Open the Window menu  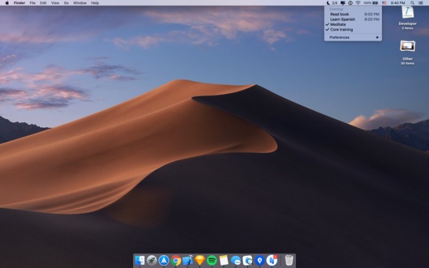(x=80, y=3)
